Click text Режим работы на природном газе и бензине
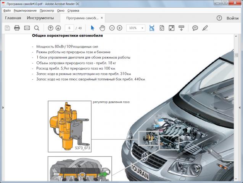243x183 pixels. click(x=73, y=52)
